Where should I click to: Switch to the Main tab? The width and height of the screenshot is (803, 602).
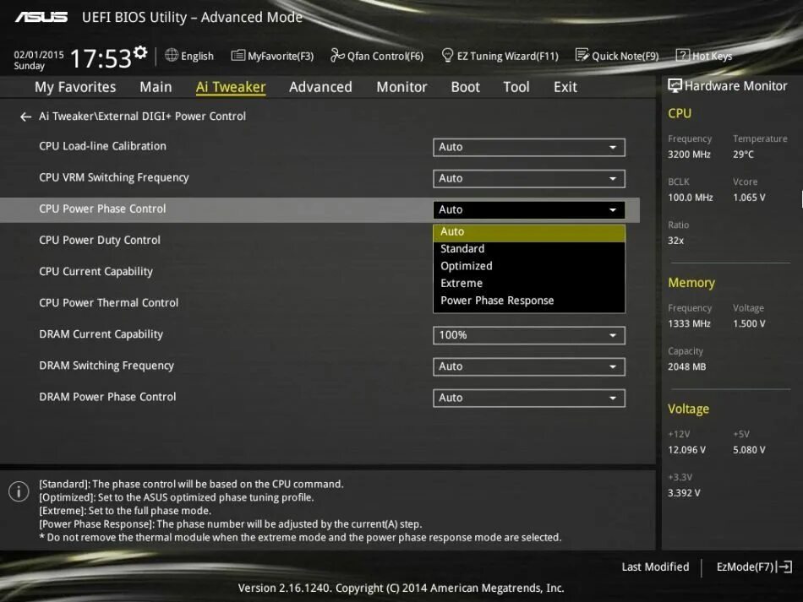tap(156, 87)
